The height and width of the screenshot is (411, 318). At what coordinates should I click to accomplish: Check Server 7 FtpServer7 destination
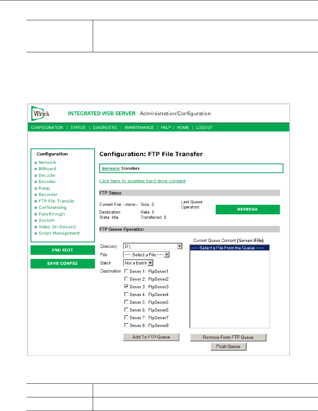(x=127, y=317)
